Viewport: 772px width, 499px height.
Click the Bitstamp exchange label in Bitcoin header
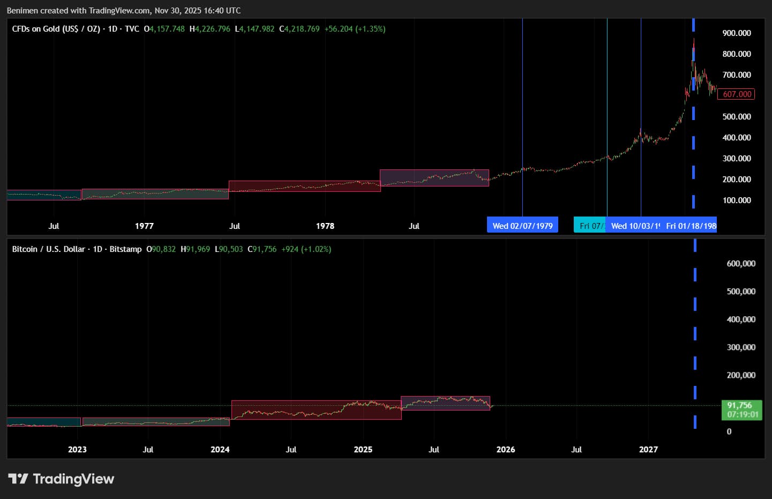(125, 249)
